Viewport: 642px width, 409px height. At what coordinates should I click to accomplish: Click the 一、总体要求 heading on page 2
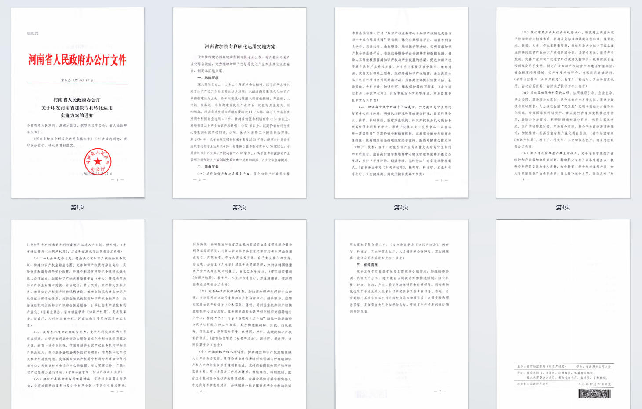click(208, 78)
